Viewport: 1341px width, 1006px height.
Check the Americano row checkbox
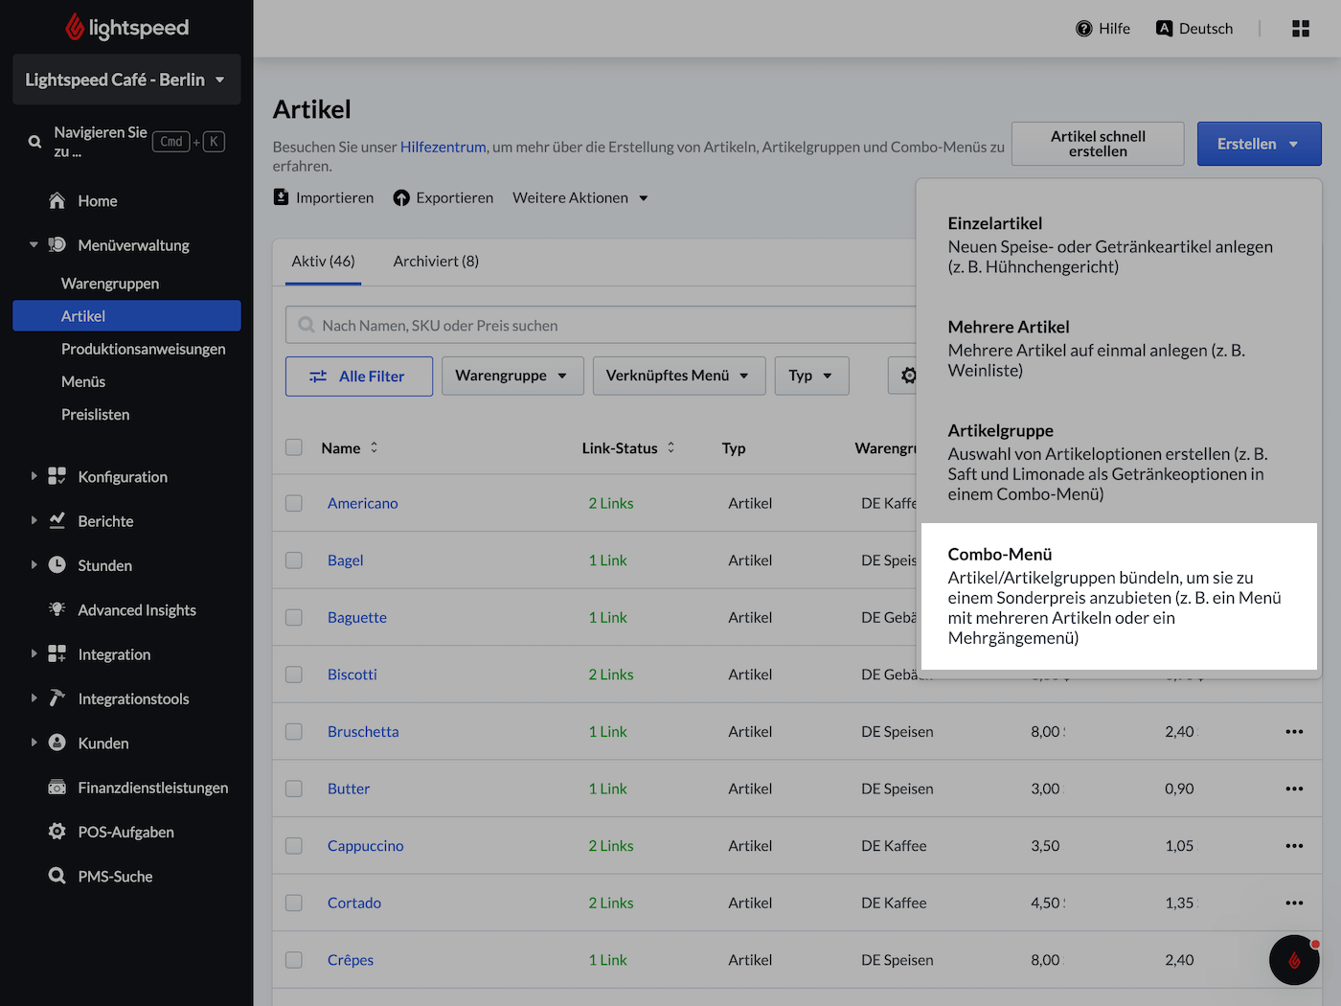click(294, 503)
